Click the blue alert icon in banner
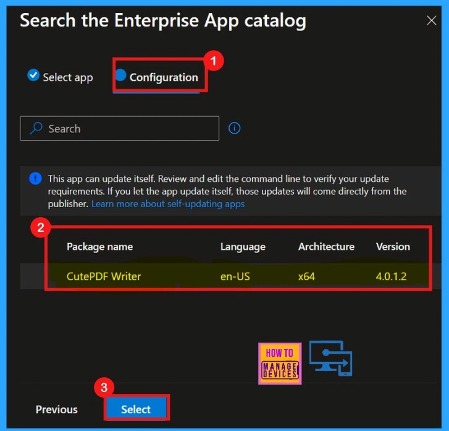 [x=35, y=179]
